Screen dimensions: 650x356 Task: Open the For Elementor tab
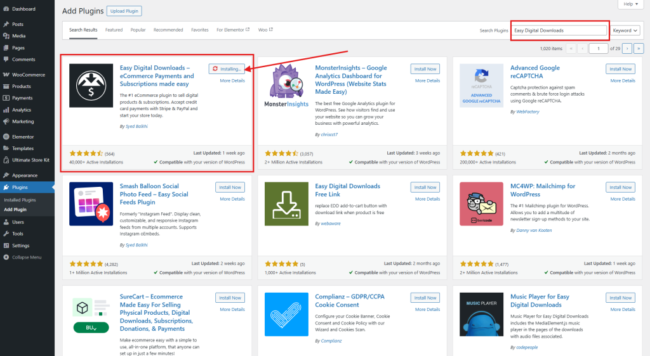233,30
